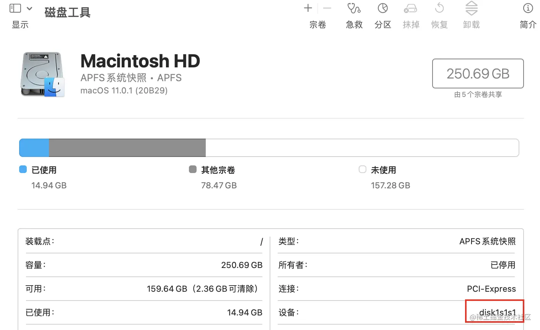Click the gray other-volumes segment of bar

tap(127, 148)
